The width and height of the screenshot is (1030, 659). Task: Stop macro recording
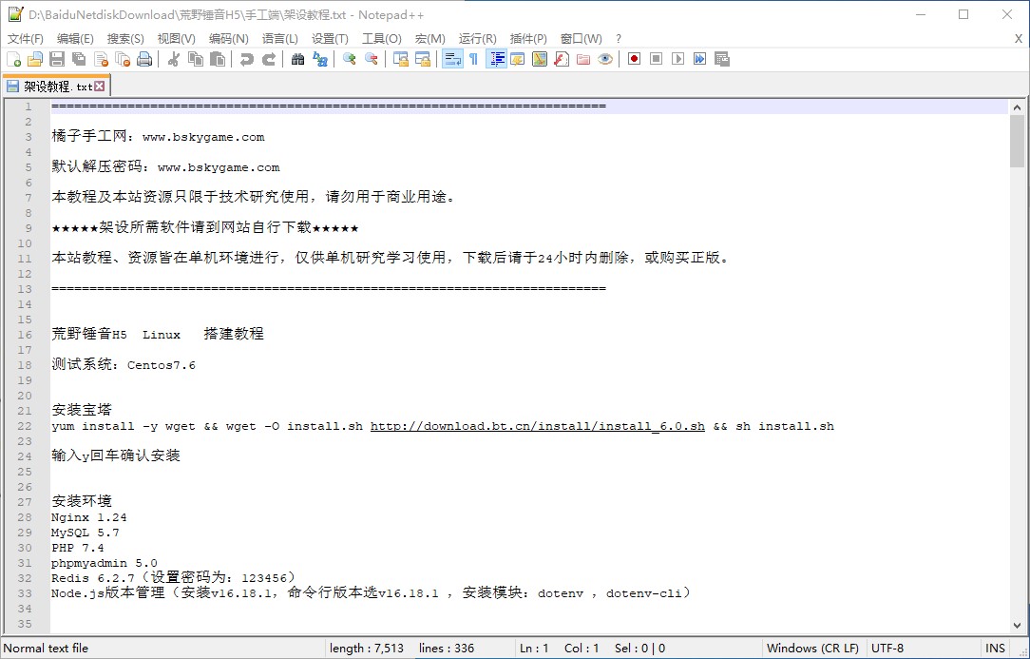[x=656, y=59]
